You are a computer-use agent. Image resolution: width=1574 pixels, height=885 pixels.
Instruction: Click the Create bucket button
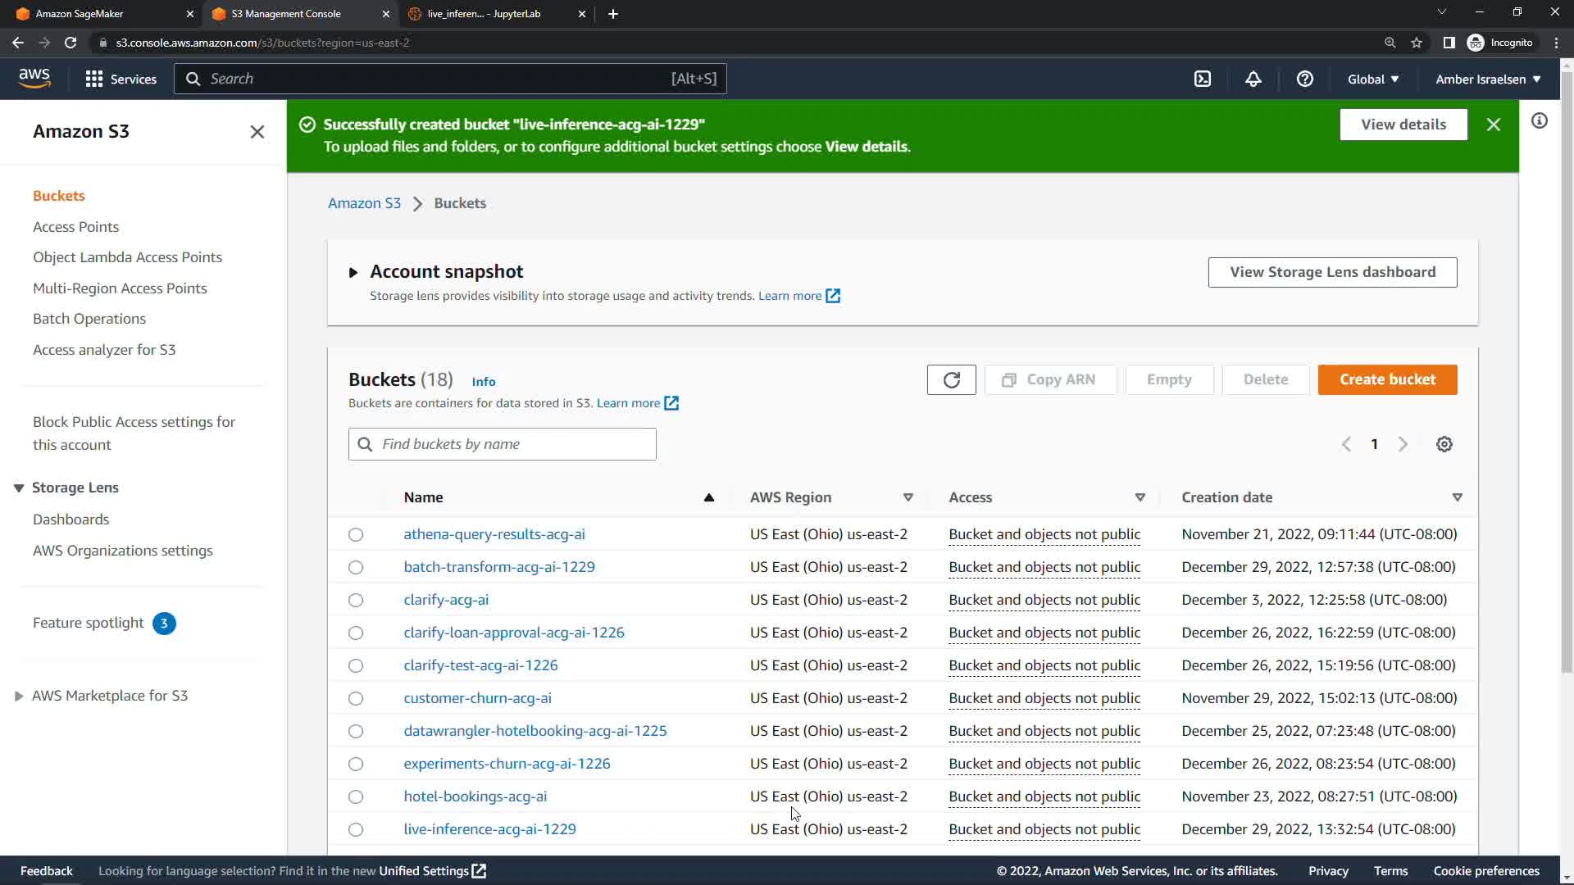click(x=1387, y=380)
